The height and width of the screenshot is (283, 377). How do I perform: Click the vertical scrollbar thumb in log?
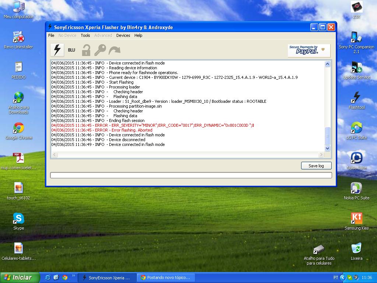click(x=327, y=136)
